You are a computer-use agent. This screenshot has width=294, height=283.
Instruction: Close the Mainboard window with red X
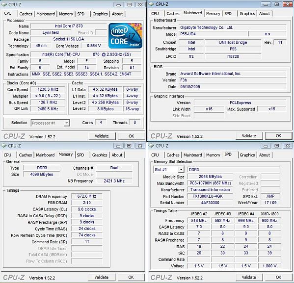(x=287, y=4)
